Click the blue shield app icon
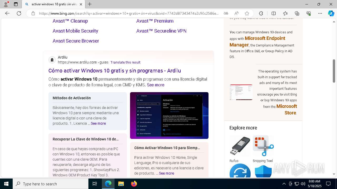The height and width of the screenshot is (189, 337). point(263,171)
